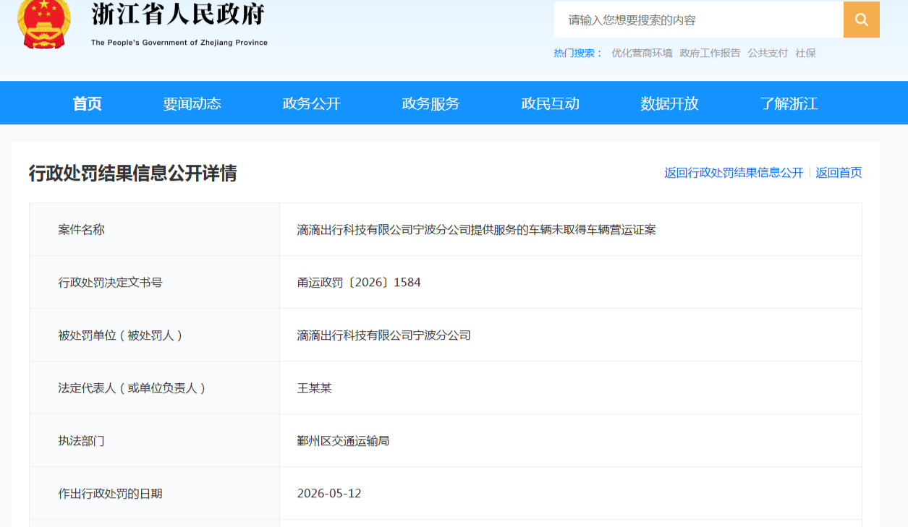908x527 pixels.
Task: Open the 政务服务 navigation tab
Action: pos(430,103)
